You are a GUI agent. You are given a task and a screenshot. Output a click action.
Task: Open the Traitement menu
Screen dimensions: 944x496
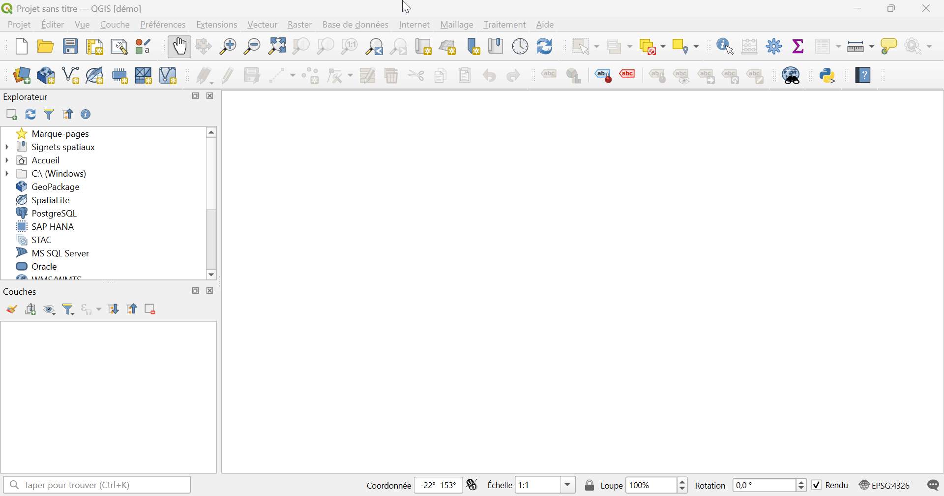(x=504, y=25)
